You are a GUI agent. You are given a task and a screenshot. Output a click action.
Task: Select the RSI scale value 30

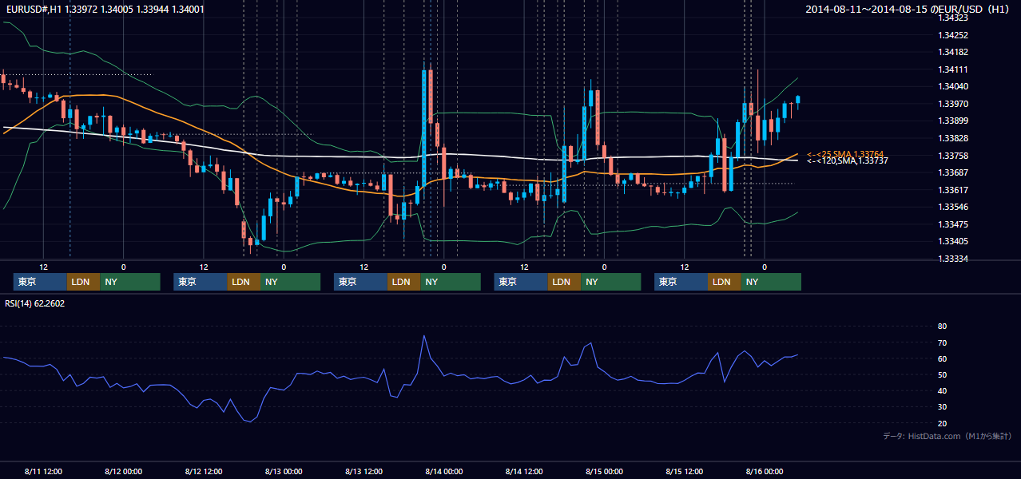942,406
